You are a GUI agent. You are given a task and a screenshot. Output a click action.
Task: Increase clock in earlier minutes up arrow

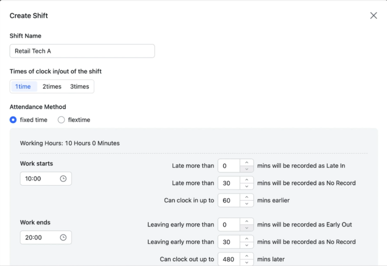pos(247,197)
